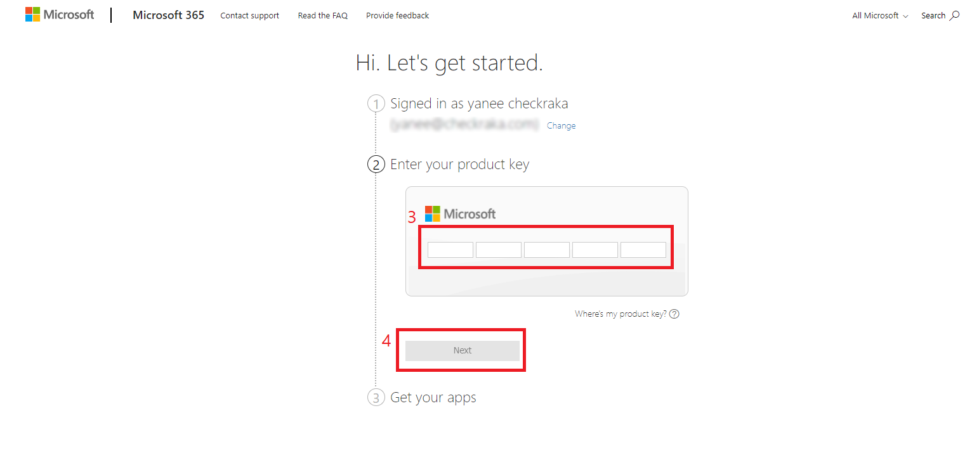The width and height of the screenshot is (979, 470).
Task: Click the product key help question icon
Action: pyautogui.click(x=674, y=314)
